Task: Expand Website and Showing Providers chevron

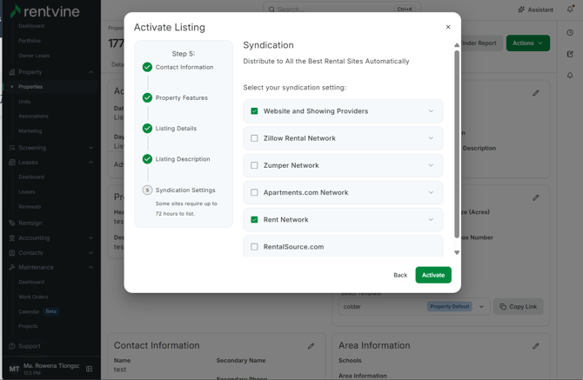Action: click(x=431, y=111)
